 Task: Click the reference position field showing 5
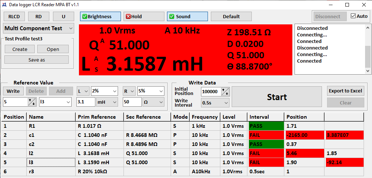(x=16, y=102)
